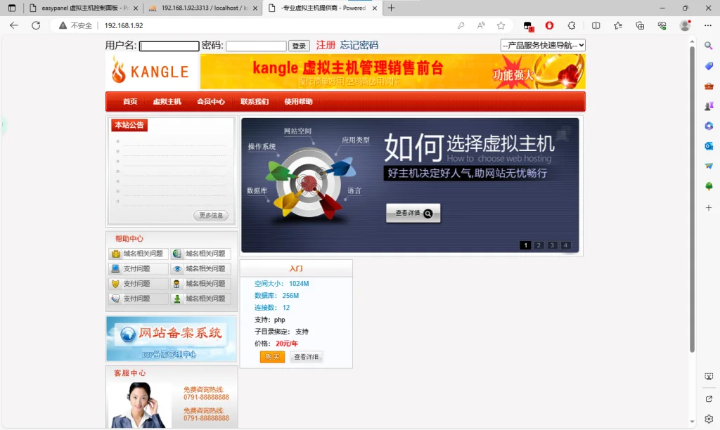Screen dimensions: 720x430
Task: Show banner slide 4
Action: (x=566, y=245)
